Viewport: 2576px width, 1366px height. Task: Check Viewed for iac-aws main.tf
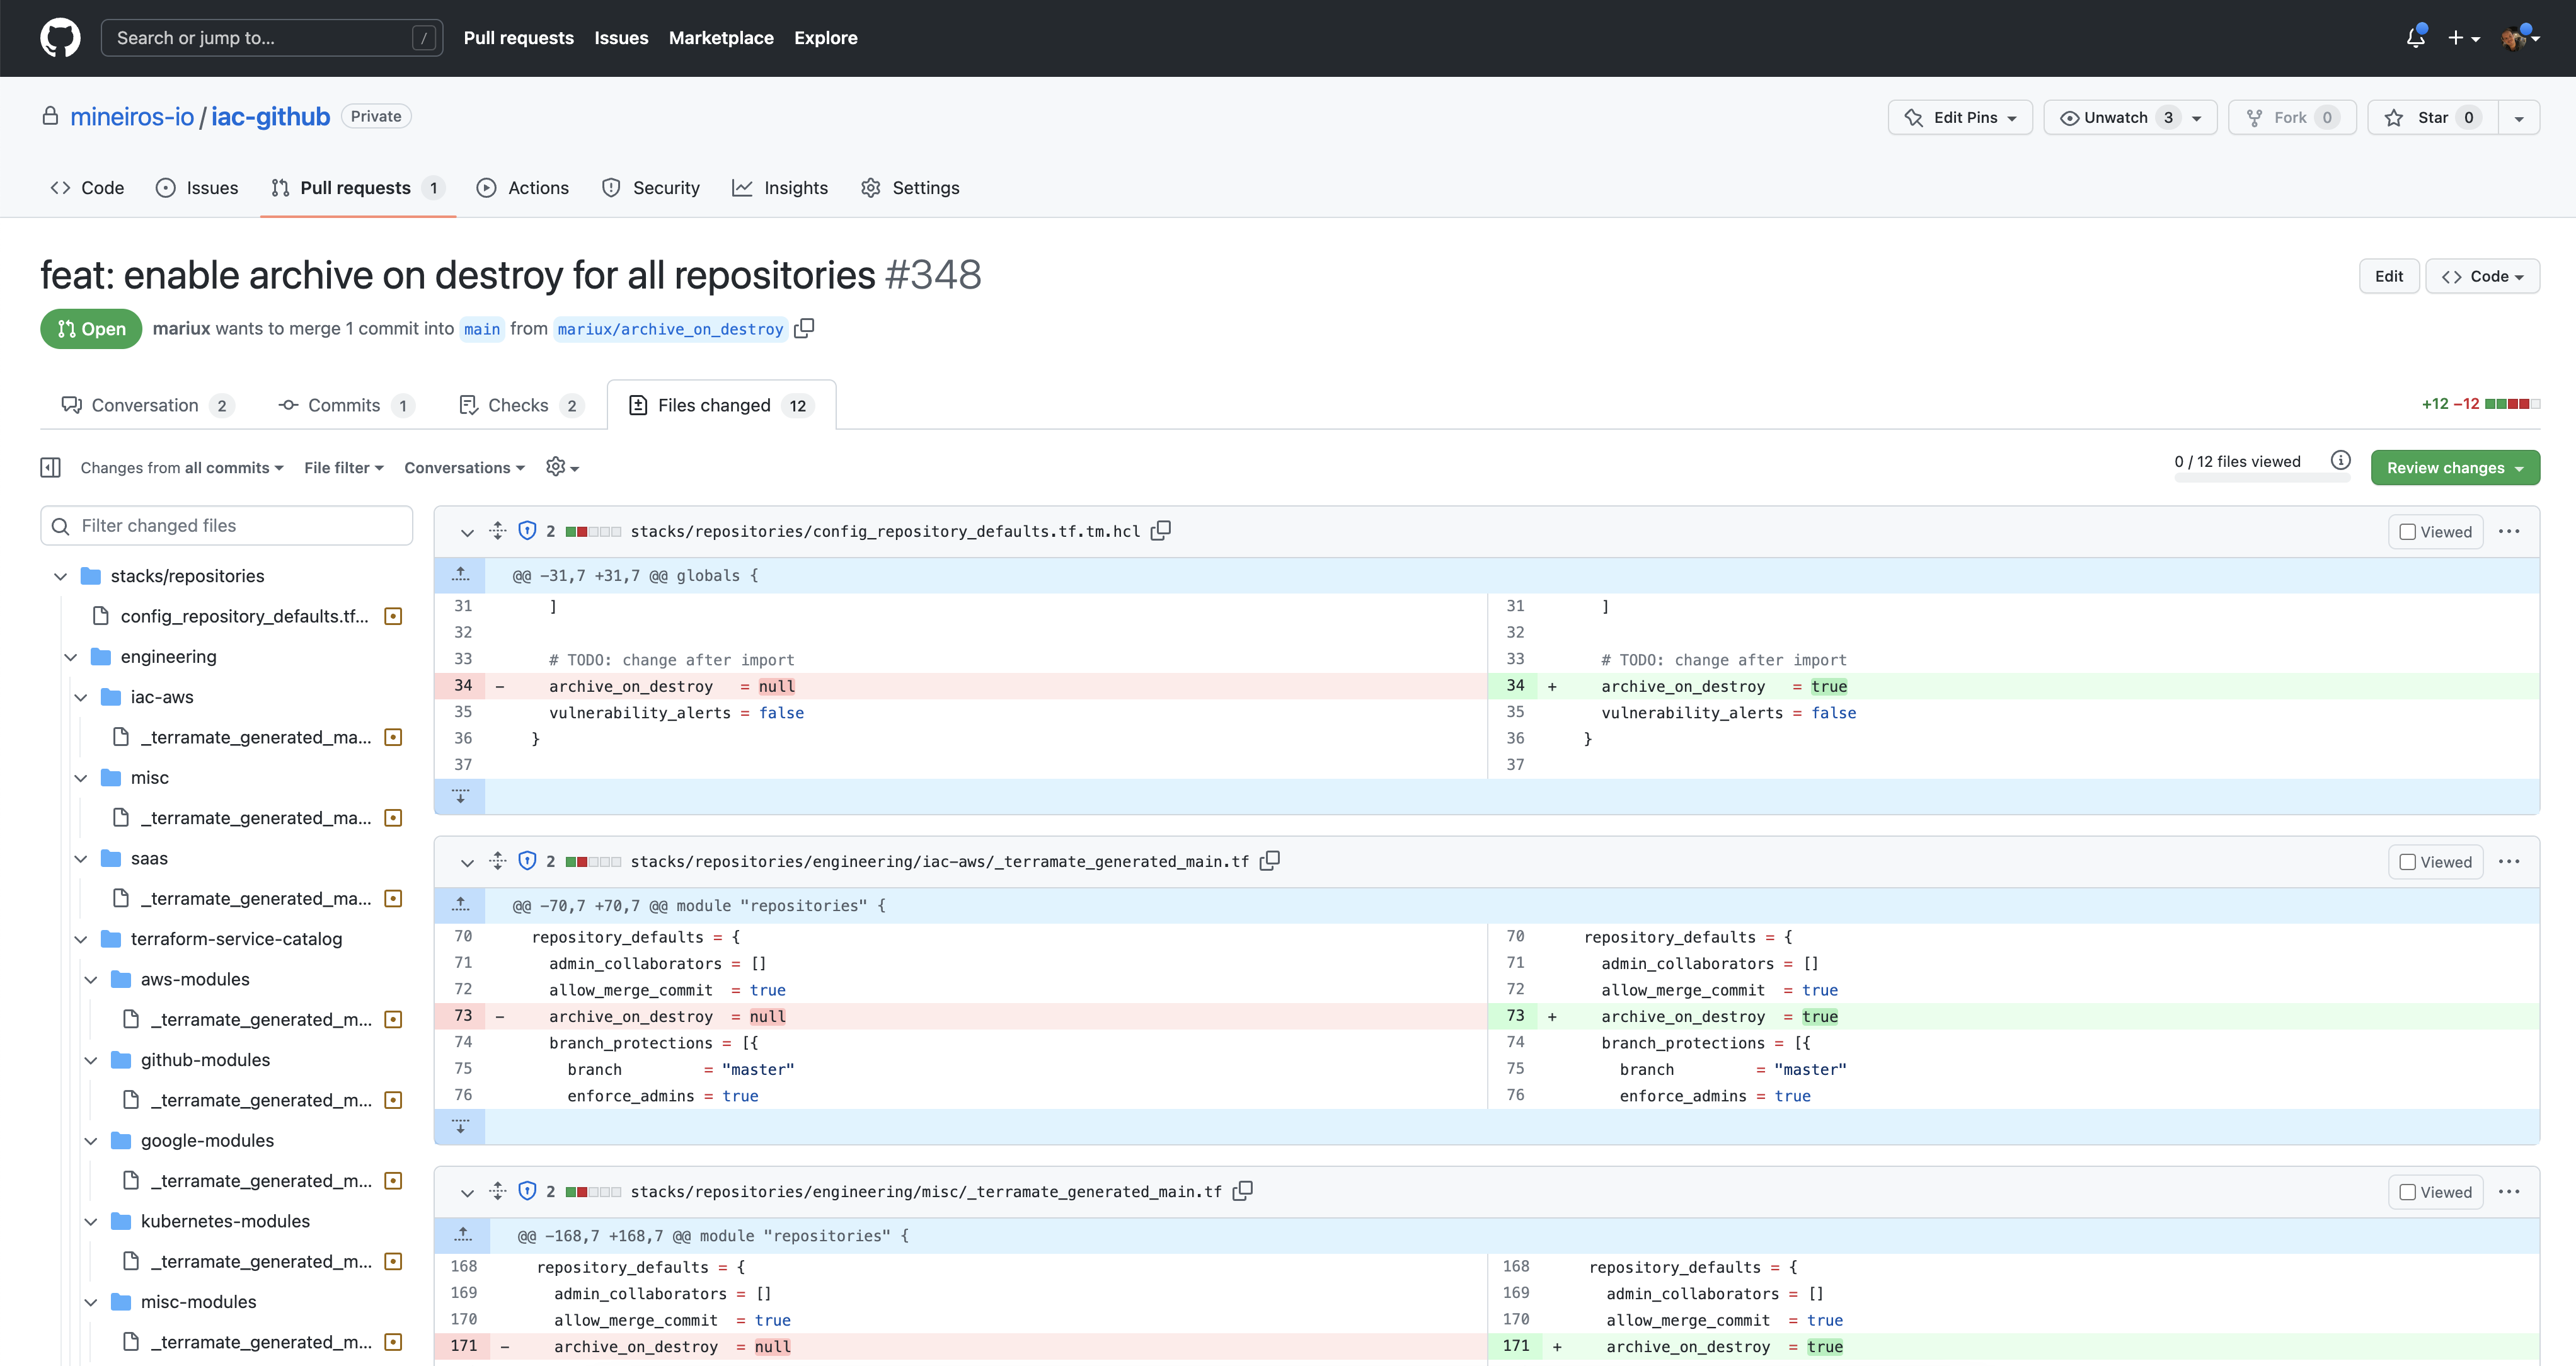point(2408,862)
